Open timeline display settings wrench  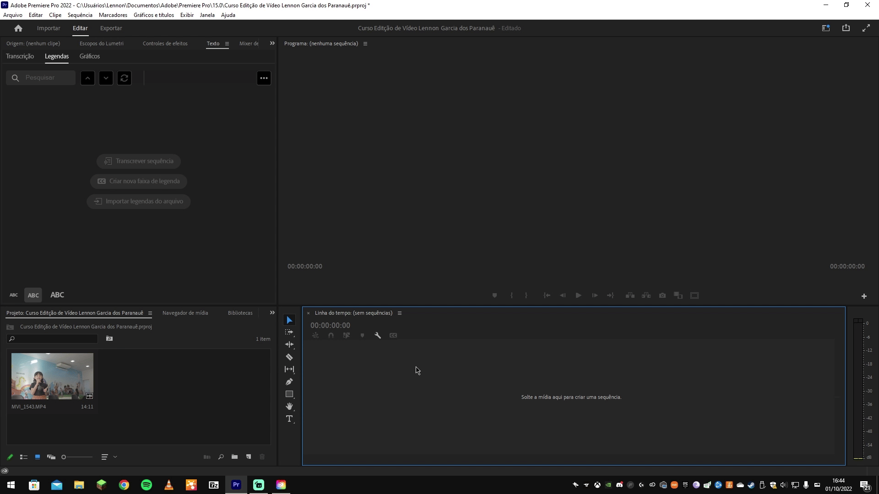[x=378, y=335]
